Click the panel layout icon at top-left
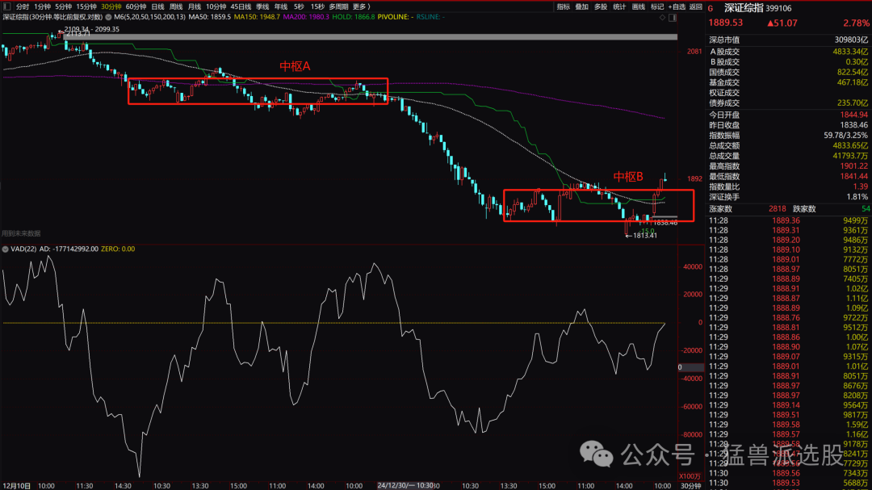This screenshot has width=872, height=490. tap(6, 6)
